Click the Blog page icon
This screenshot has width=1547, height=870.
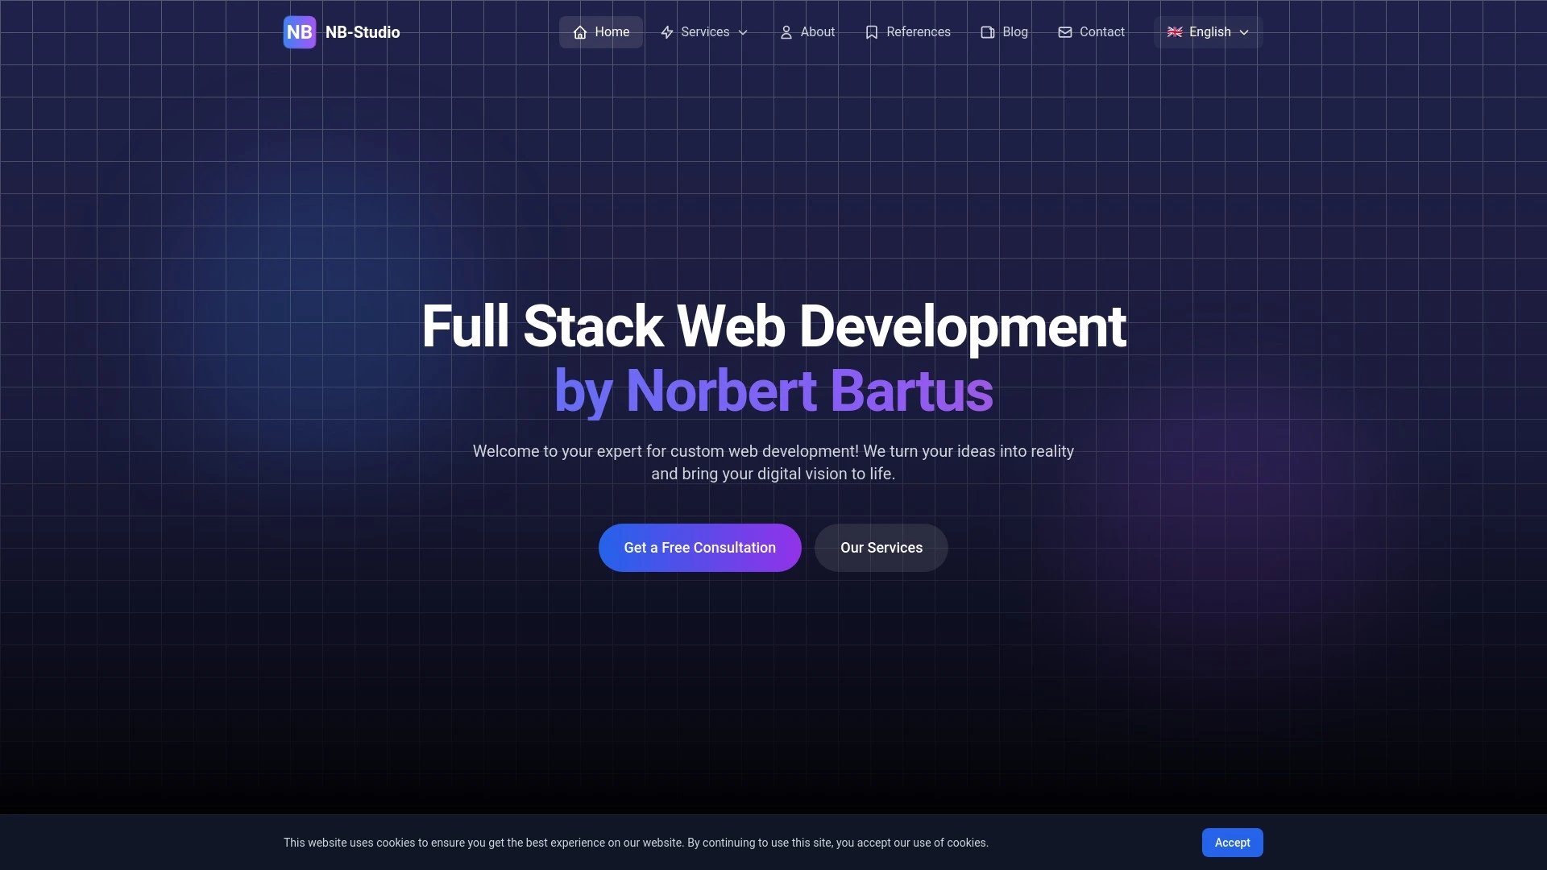tap(988, 32)
